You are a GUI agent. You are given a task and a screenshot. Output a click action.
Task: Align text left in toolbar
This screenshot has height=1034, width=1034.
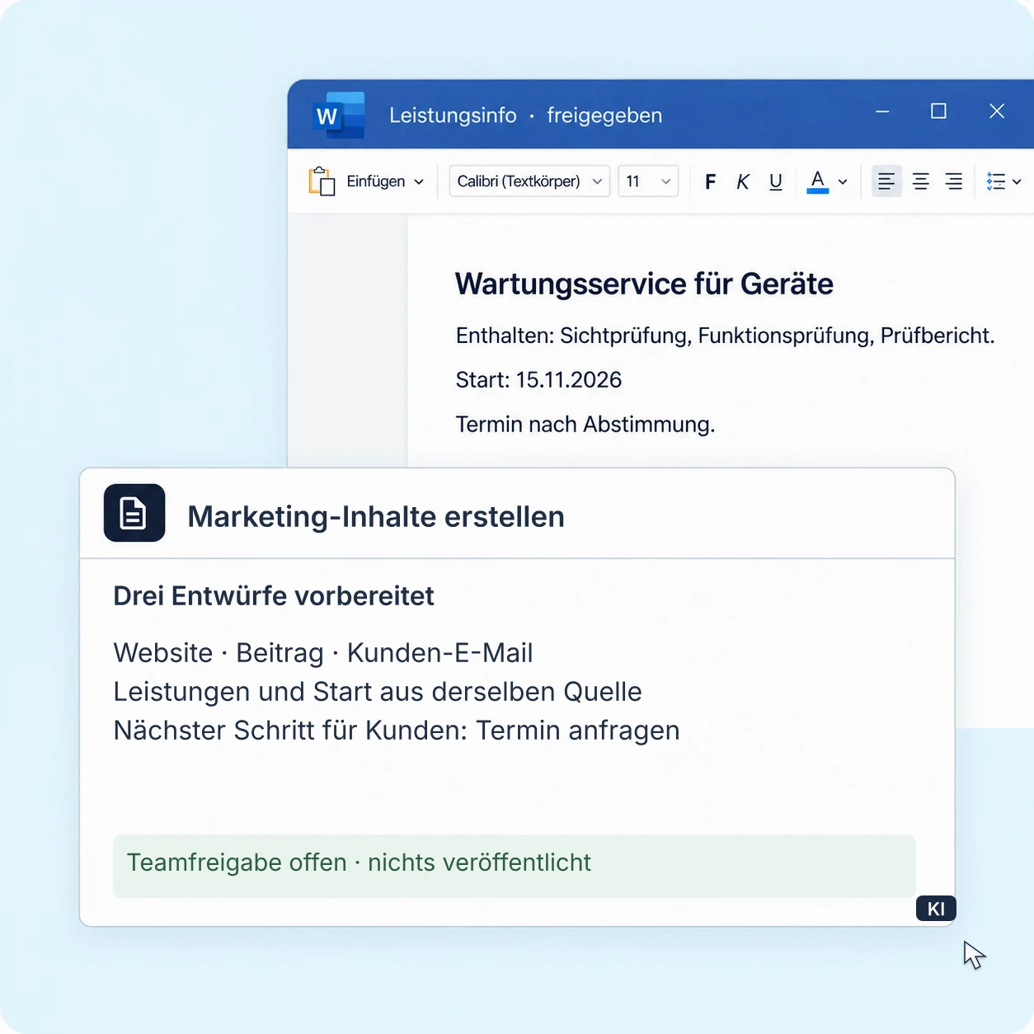(x=886, y=181)
